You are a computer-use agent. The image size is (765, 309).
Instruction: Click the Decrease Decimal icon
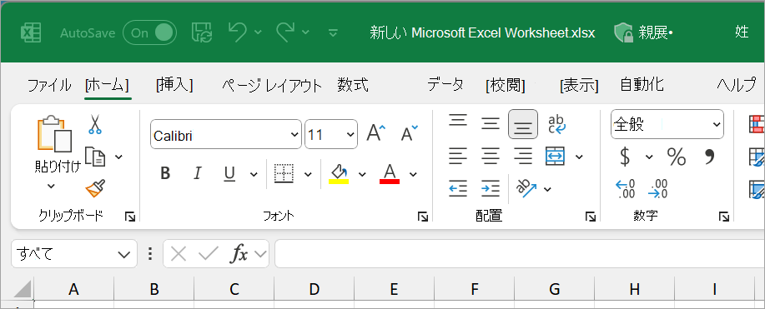pos(657,188)
